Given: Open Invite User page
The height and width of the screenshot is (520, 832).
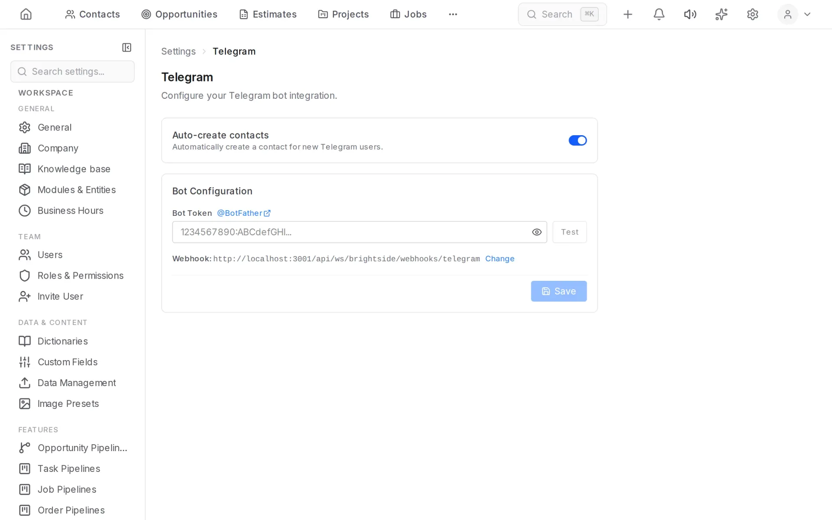Looking at the screenshot, I should tap(72, 296).
